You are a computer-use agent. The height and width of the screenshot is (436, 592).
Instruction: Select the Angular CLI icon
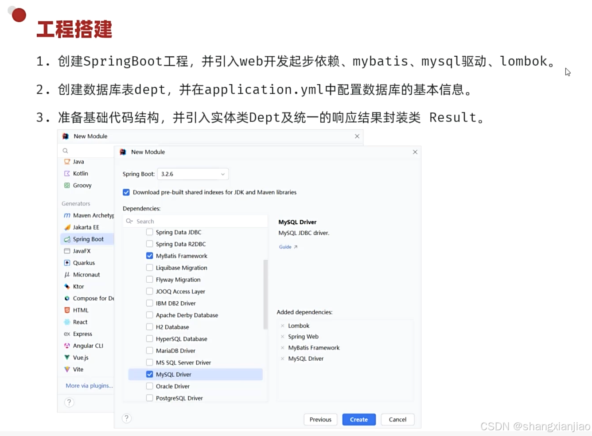[x=67, y=346]
